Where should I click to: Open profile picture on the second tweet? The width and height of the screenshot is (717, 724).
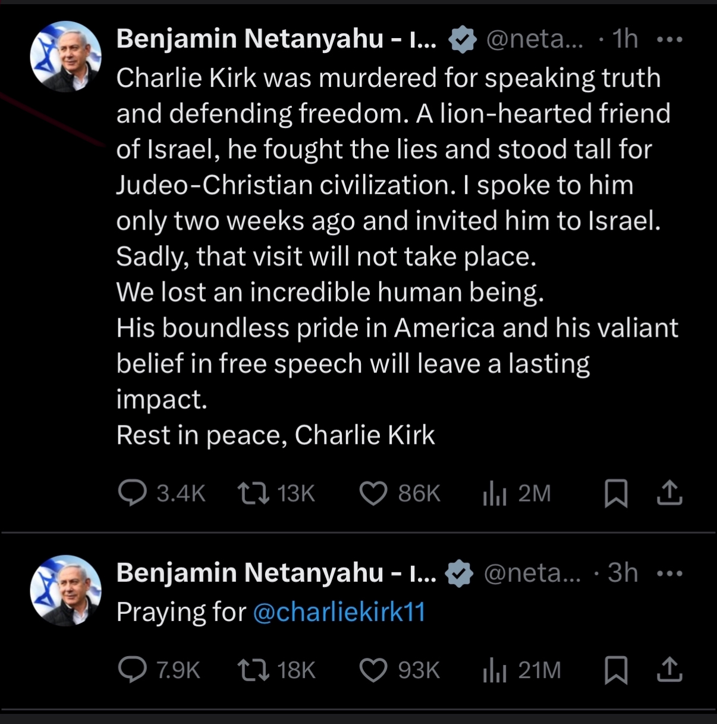(x=65, y=590)
